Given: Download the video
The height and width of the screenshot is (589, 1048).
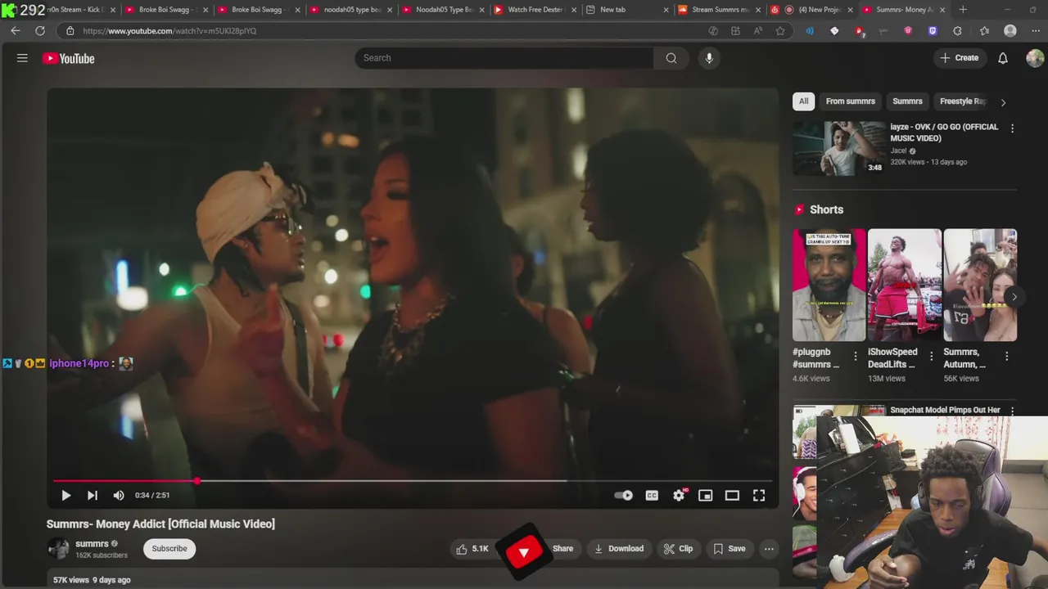Looking at the screenshot, I should coord(619,549).
